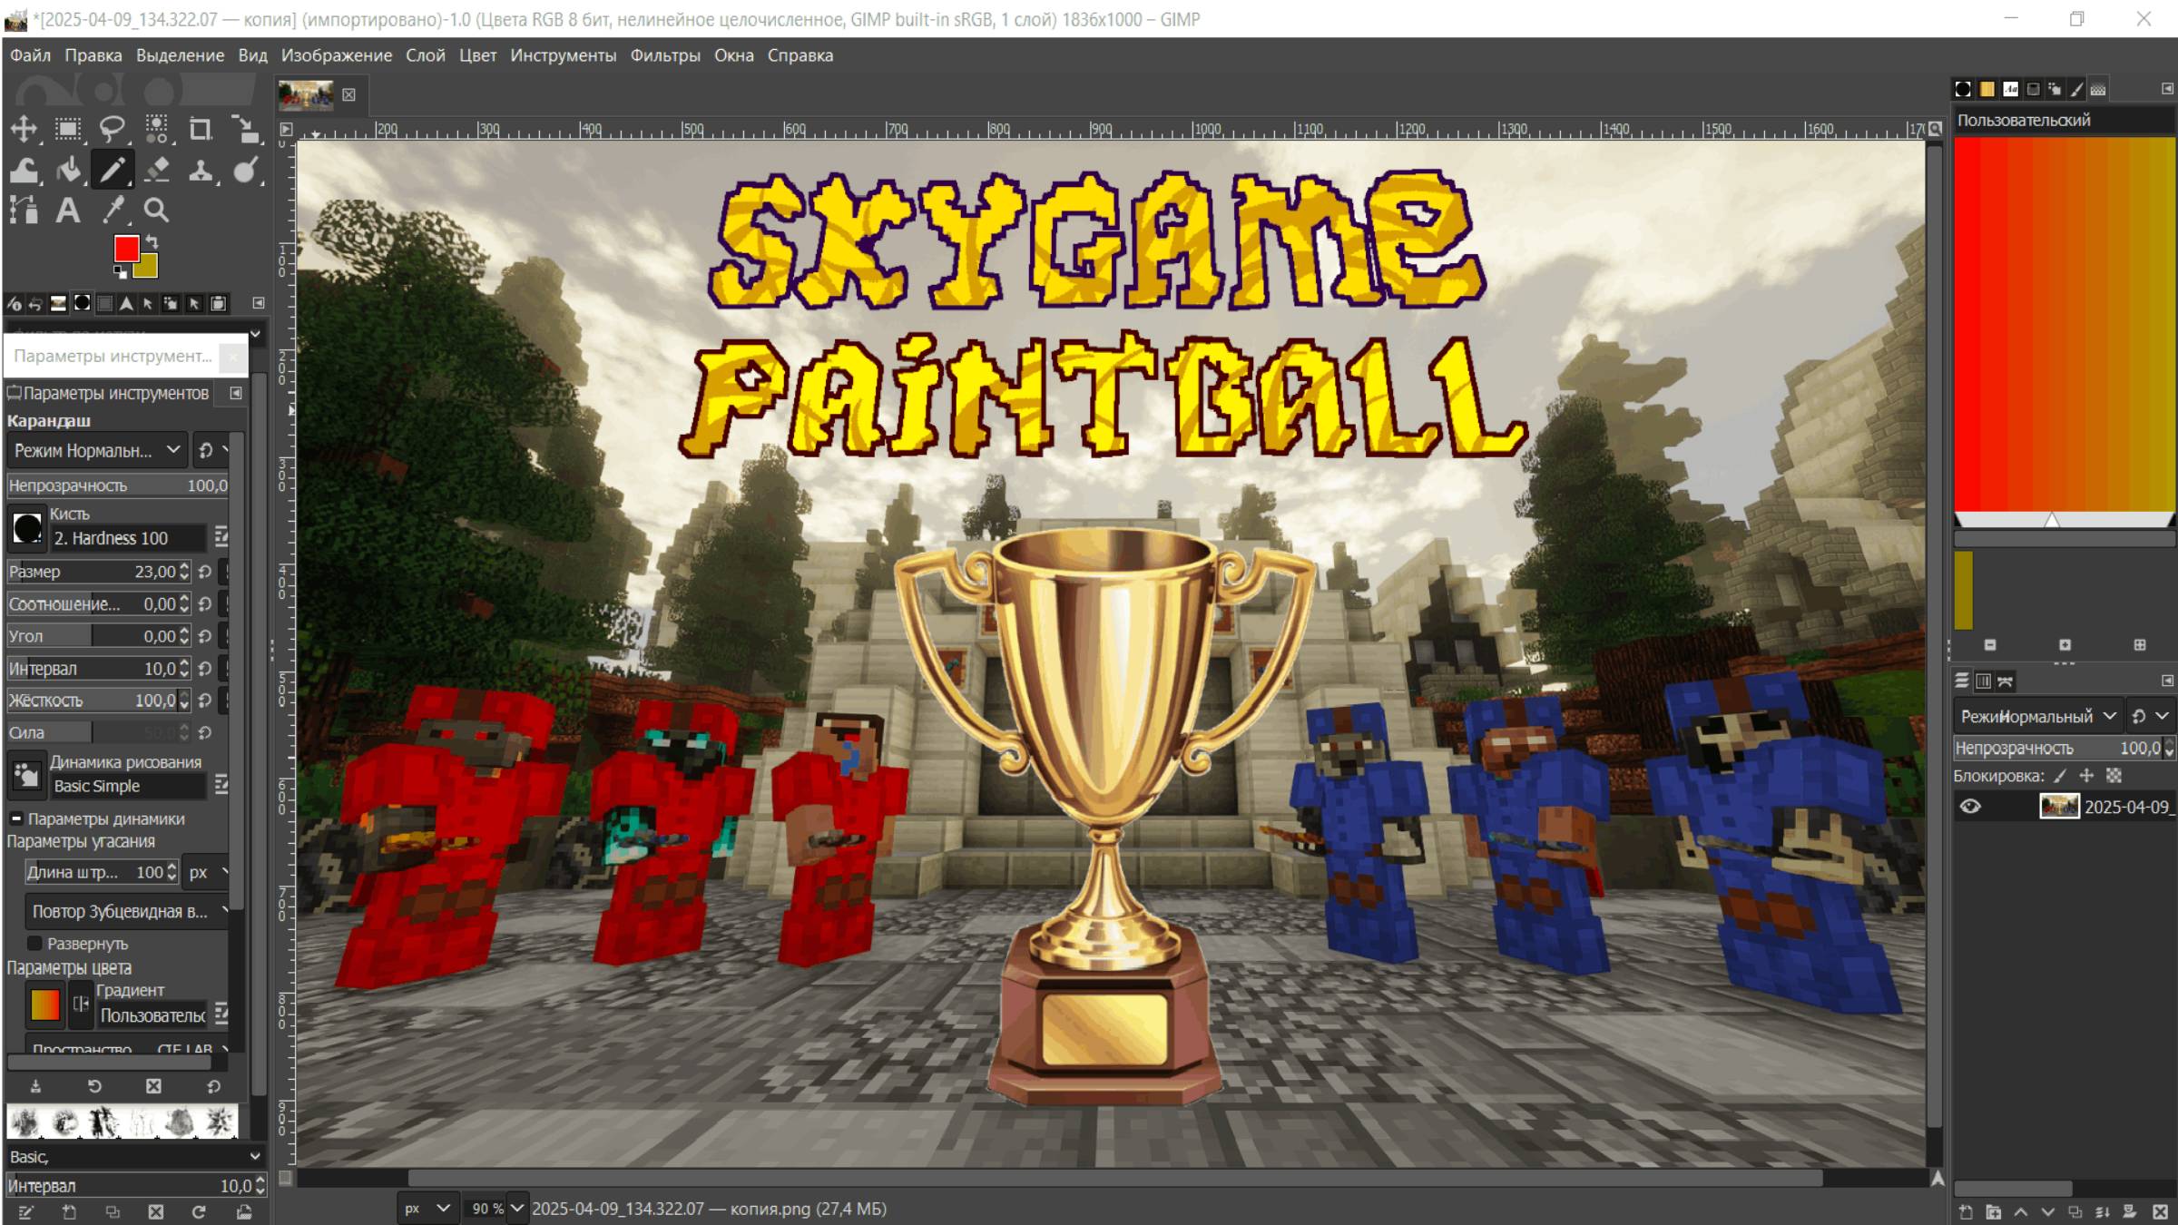This screenshot has width=2178, height=1225.
Task: Click the red foreground color swatch
Action: pos(126,249)
